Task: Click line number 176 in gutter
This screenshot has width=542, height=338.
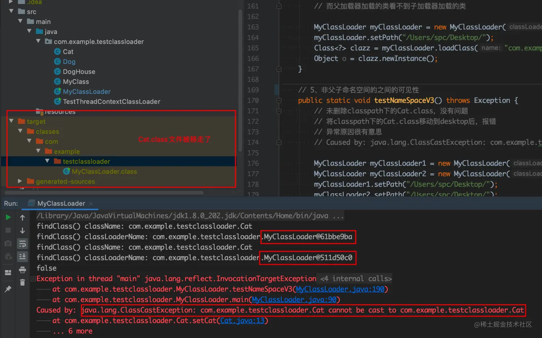Action: click(253, 163)
